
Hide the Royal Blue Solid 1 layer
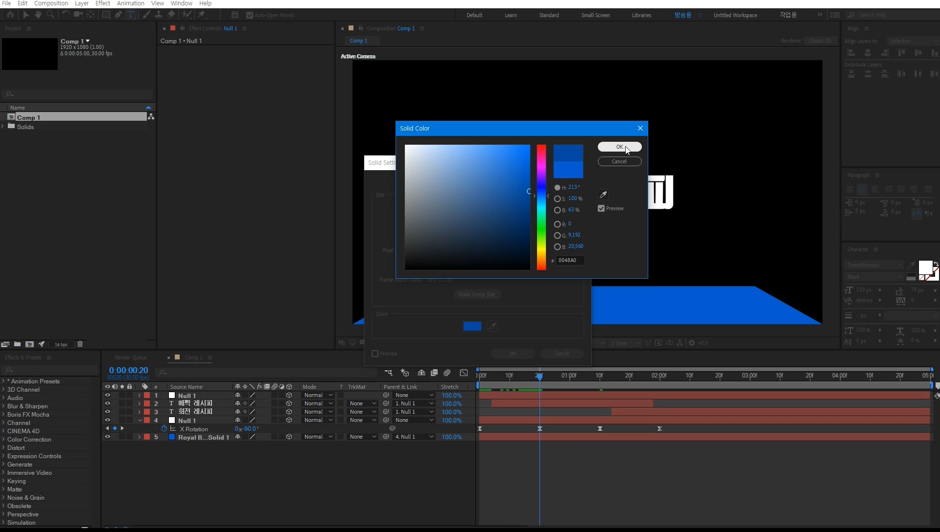point(107,437)
